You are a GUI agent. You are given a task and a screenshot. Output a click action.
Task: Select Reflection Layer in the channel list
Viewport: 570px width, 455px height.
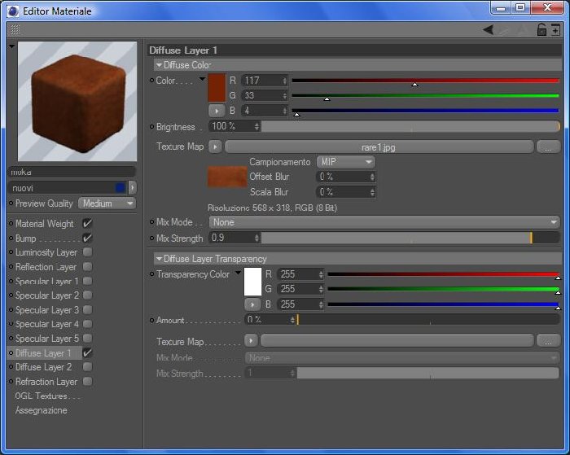tap(46, 267)
